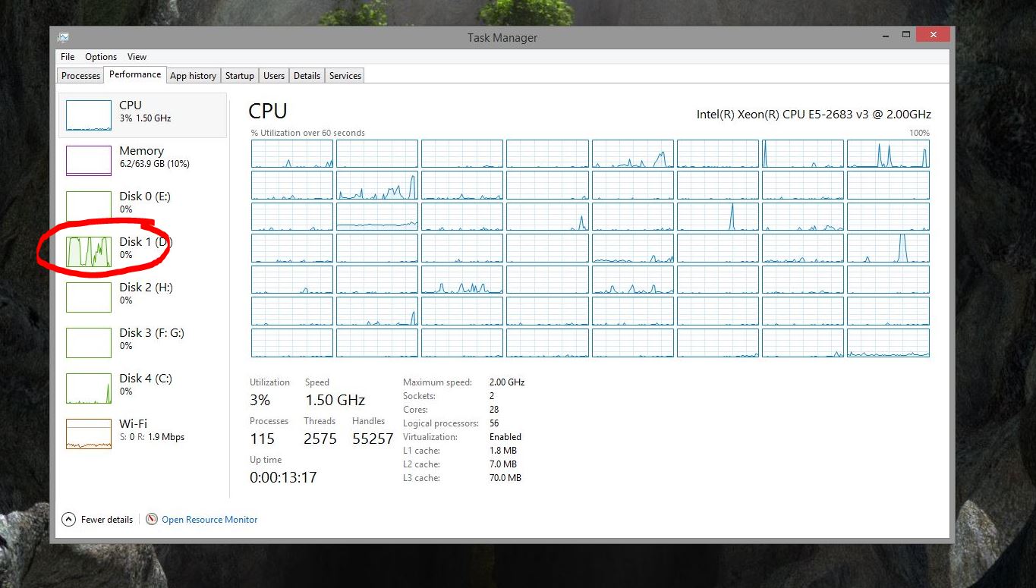Open the Options menu
This screenshot has width=1036, height=588.
(101, 57)
